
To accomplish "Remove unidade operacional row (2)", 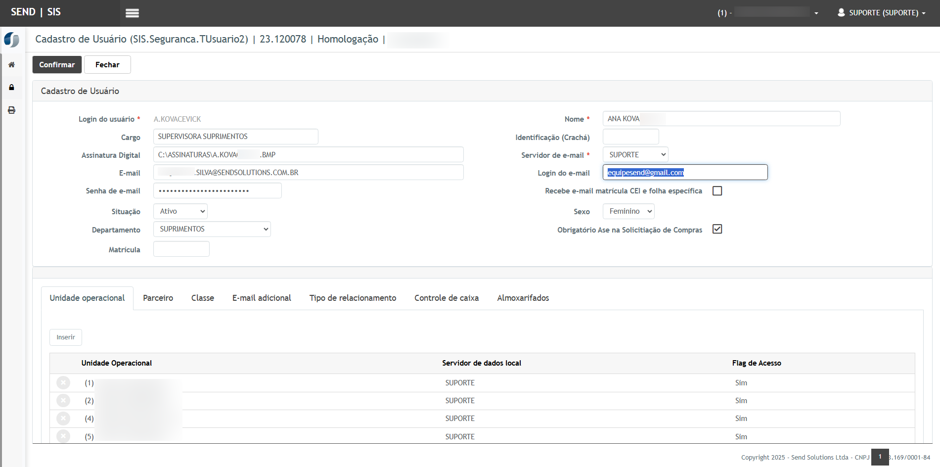I will click(x=63, y=401).
